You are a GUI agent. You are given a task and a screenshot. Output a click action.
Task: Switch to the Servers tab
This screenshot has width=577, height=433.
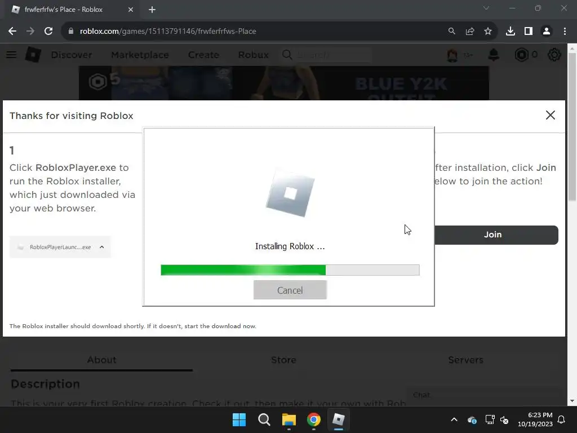pyautogui.click(x=465, y=360)
